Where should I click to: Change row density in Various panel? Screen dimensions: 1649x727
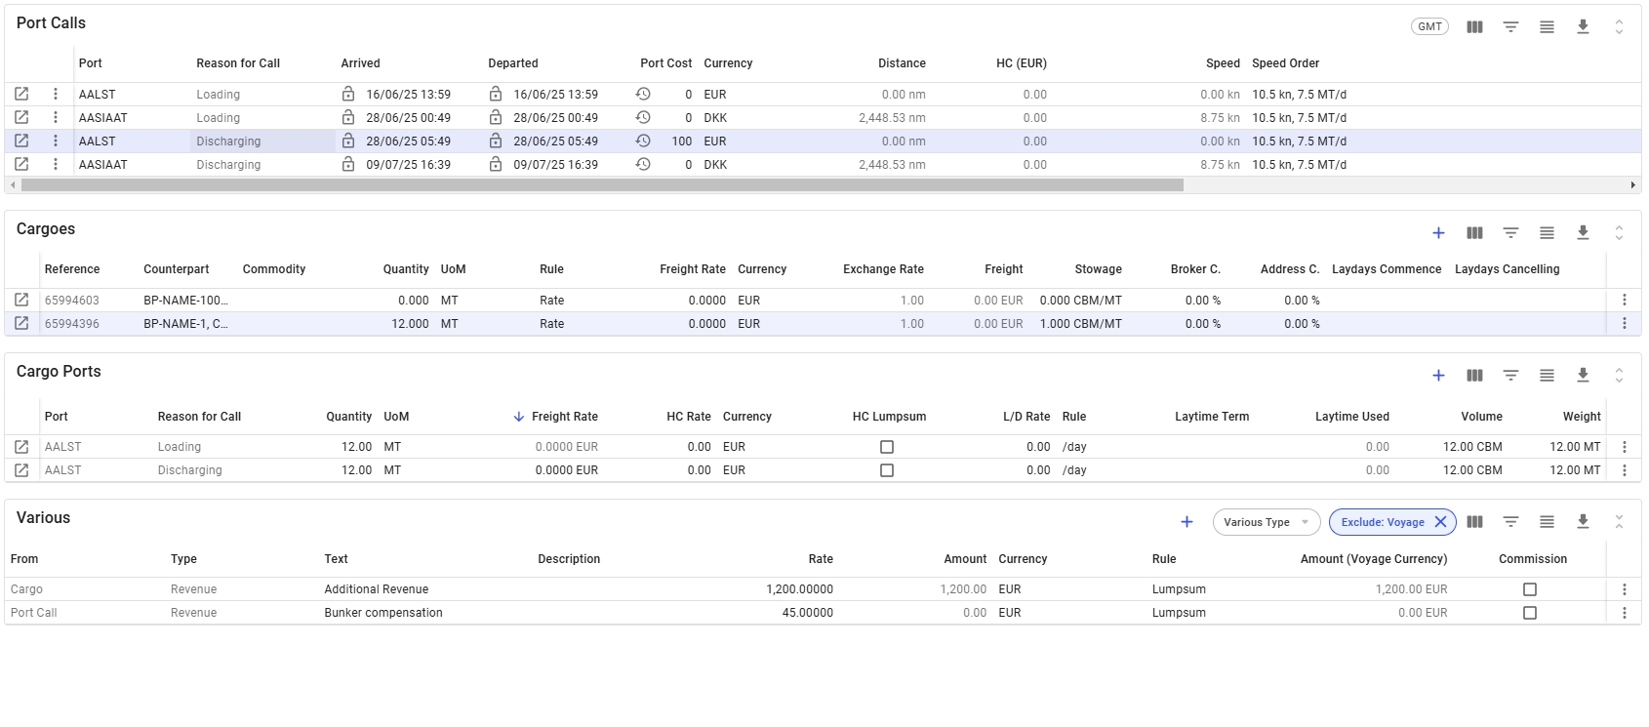tap(1547, 522)
